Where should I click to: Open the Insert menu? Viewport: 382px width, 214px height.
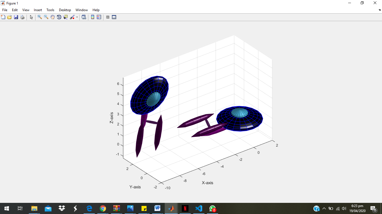coord(38,10)
